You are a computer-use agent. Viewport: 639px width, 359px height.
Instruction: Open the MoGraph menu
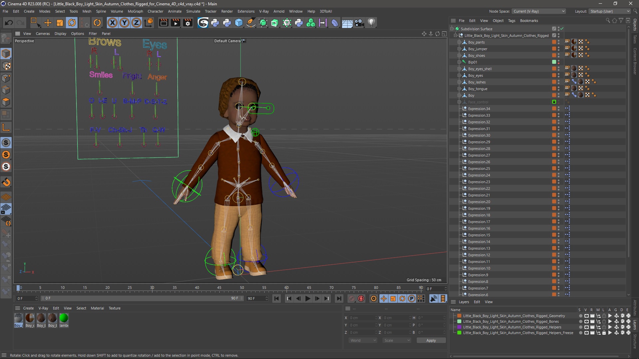135,11
